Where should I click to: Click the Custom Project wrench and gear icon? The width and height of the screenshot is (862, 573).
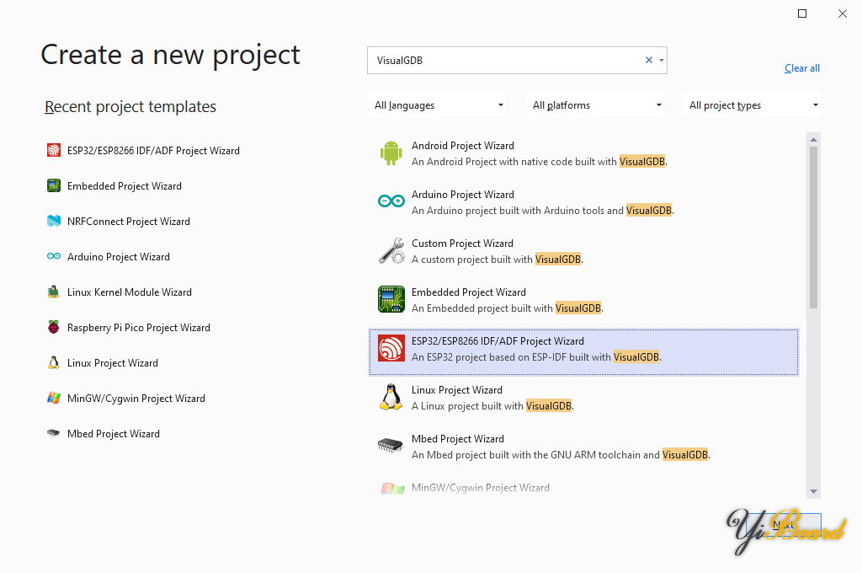tap(391, 251)
